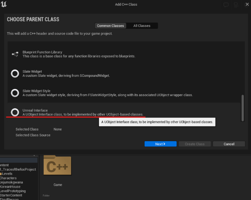The width and height of the screenshot is (251, 200).
Task: Select the Content root folder in tree
Action: click(4, 165)
